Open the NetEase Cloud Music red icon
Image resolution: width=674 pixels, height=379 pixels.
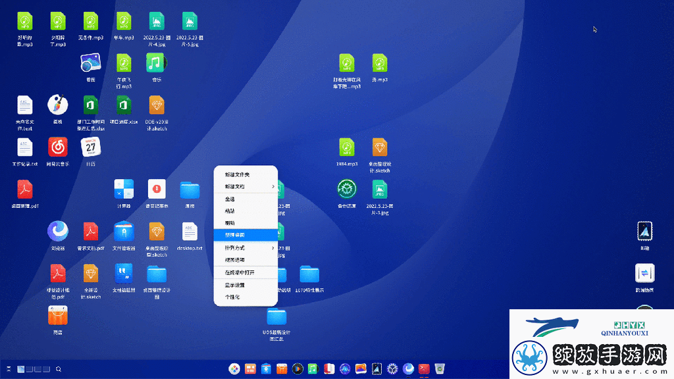(58, 147)
